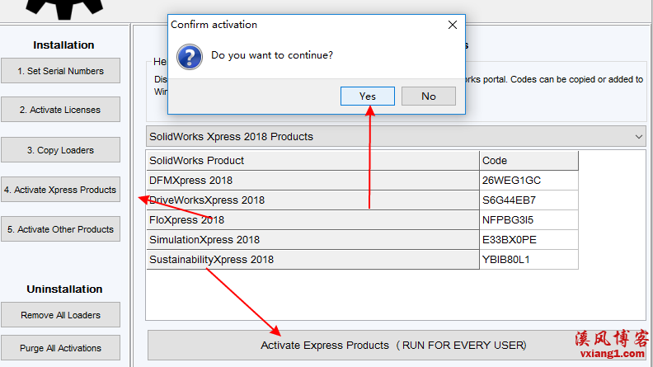The width and height of the screenshot is (653, 367).
Task: Decline activation with the No button
Action: coord(429,96)
